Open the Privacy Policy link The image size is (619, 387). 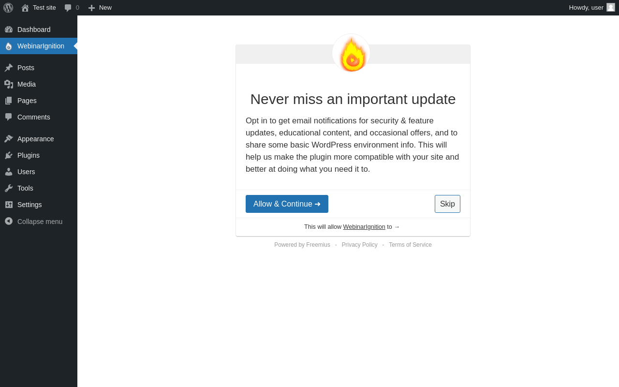360,245
